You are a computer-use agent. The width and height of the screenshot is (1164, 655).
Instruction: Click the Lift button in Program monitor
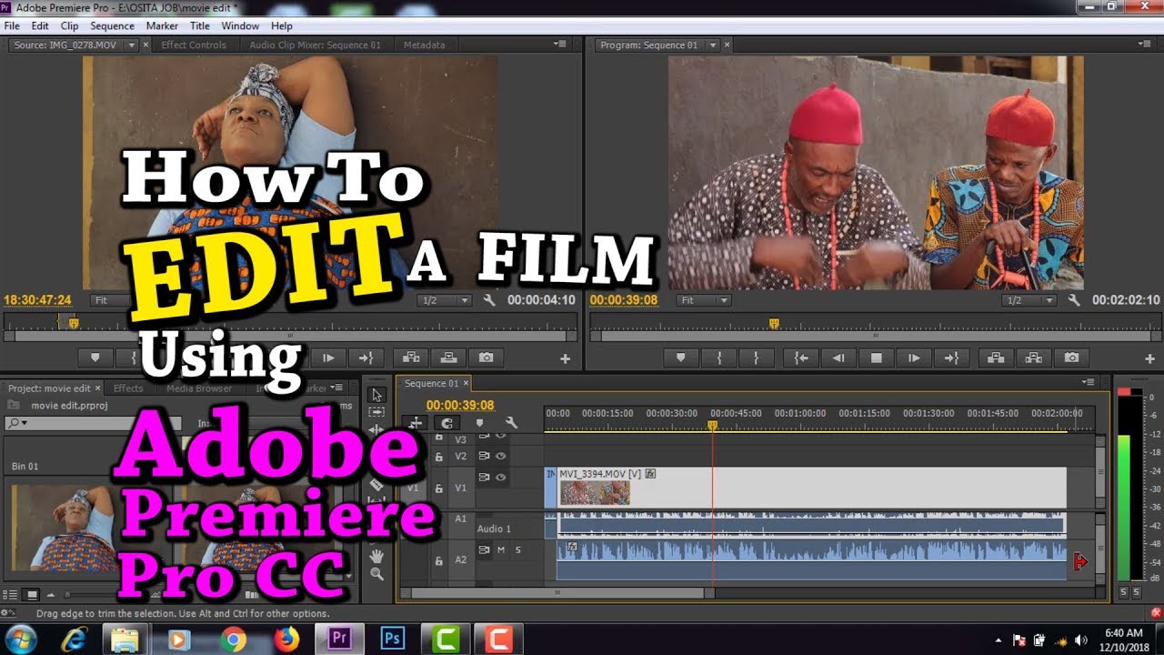point(996,358)
